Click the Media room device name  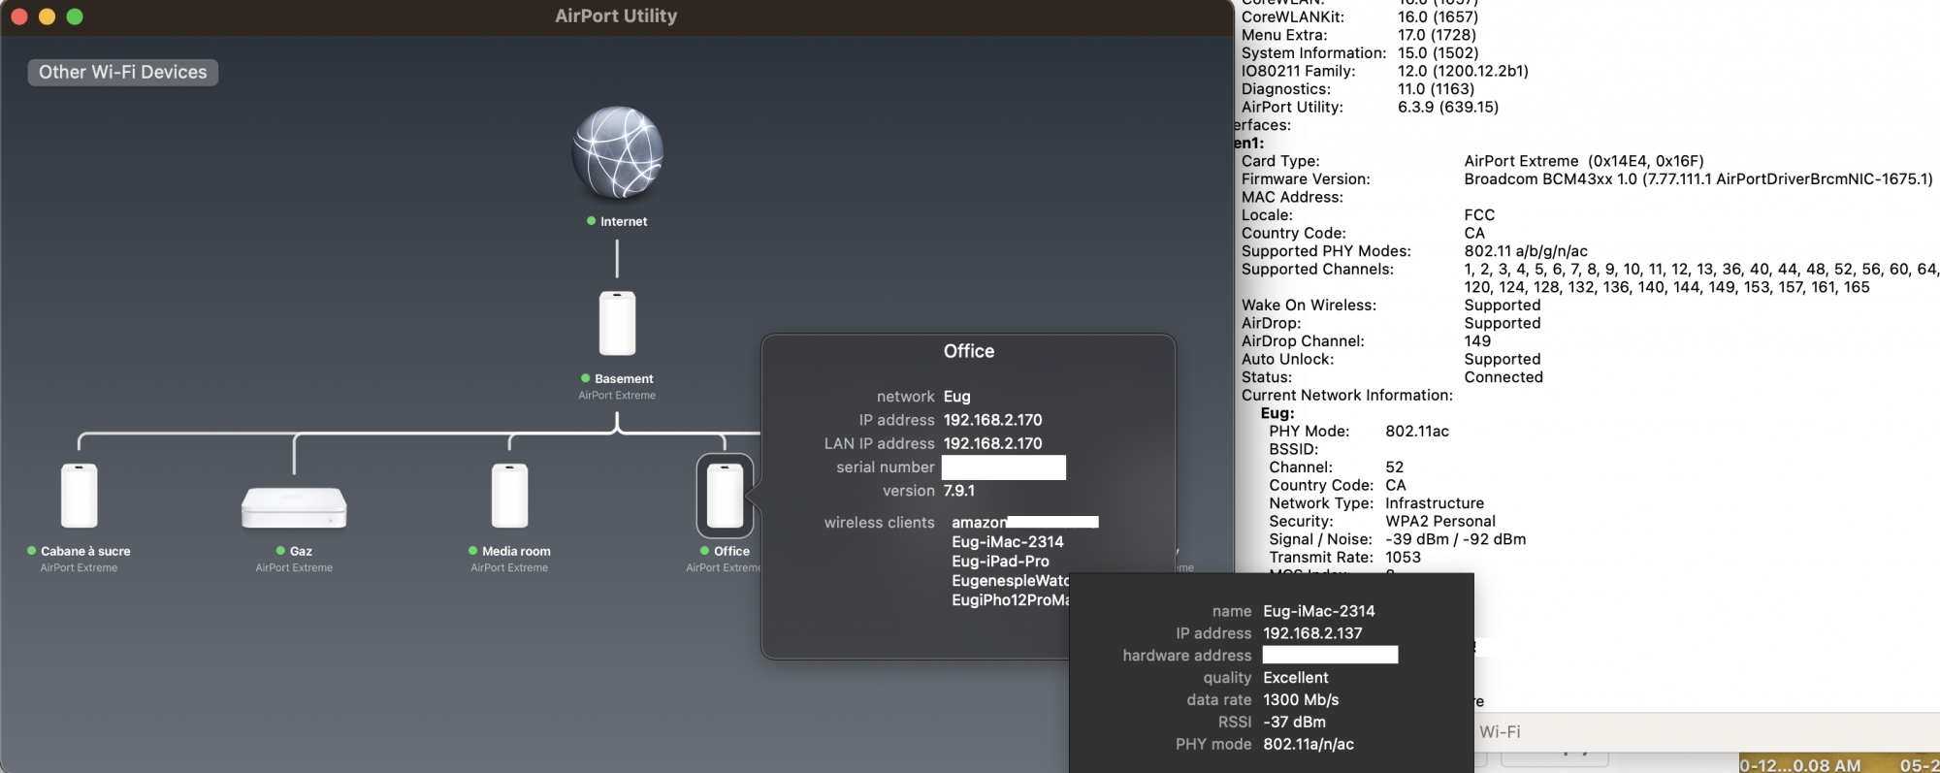(x=516, y=551)
